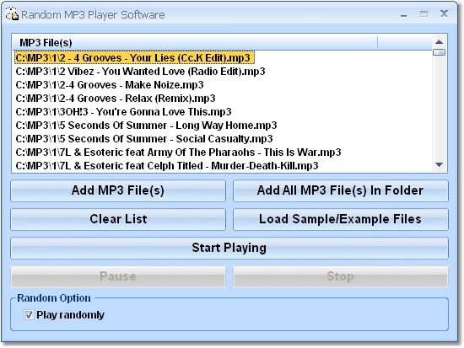Toggle the Play randomly checkbox
This screenshot has height=348, width=464.
[29, 314]
